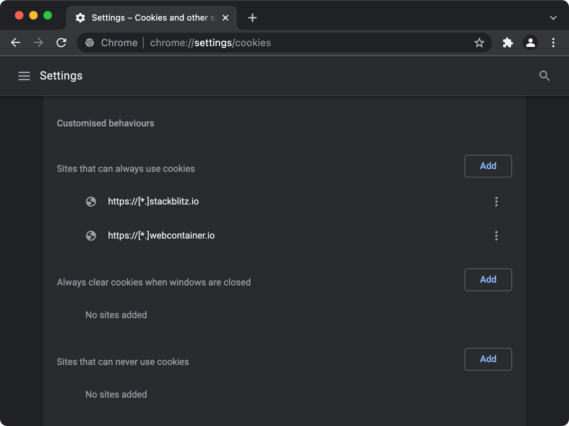This screenshot has width=569, height=426.
Task: Click the globe icon next to webcontainer.io
Action: point(91,235)
